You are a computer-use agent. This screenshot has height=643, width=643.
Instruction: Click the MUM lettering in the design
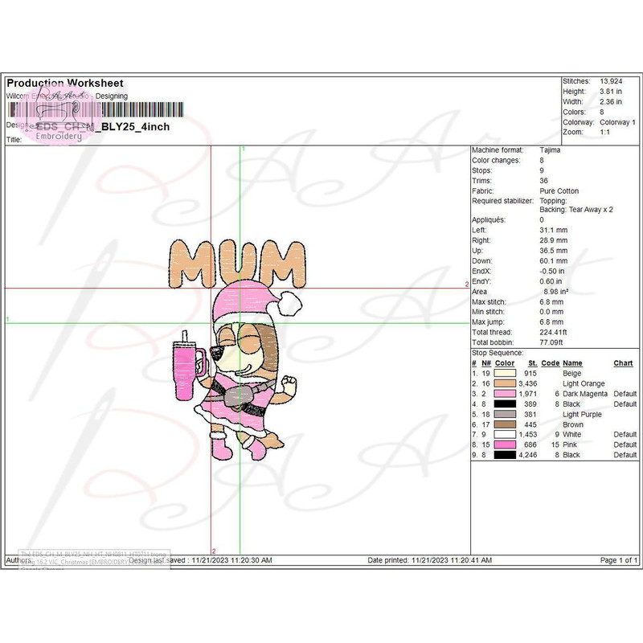pos(234,264)
